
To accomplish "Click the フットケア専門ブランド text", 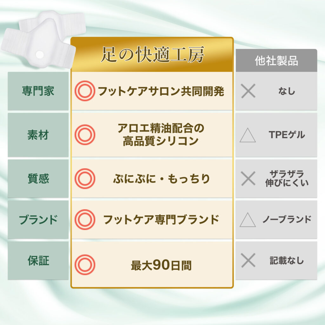I will pos(161,220).
